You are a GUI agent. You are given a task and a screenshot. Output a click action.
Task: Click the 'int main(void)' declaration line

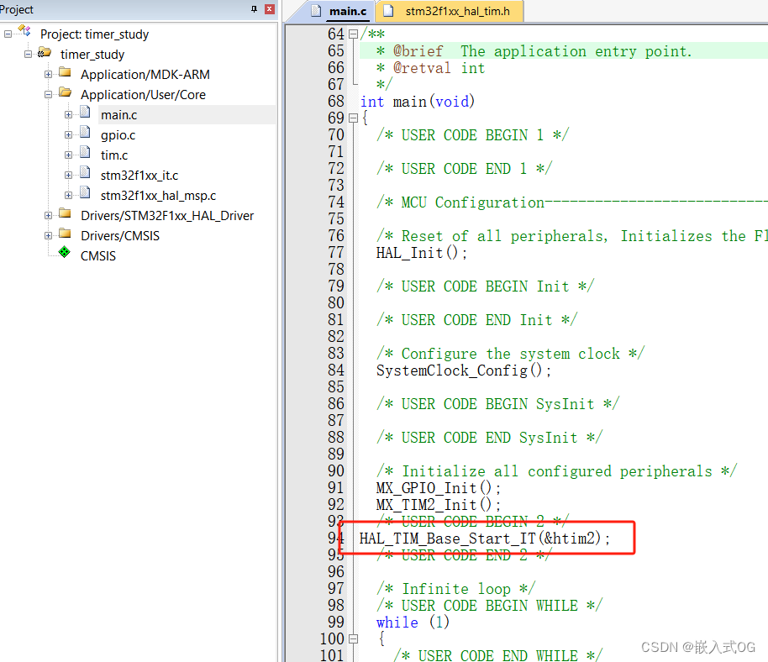[418, 102]
